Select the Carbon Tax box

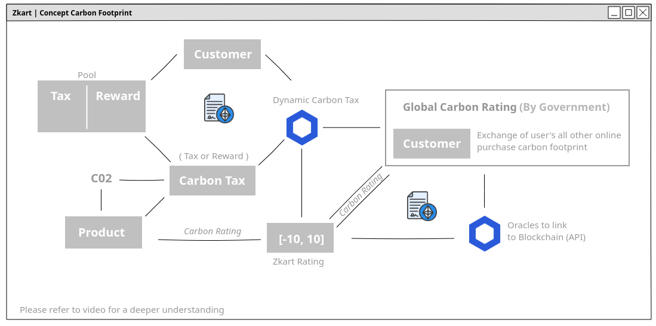pyautogui.click(x=212, y=181)
